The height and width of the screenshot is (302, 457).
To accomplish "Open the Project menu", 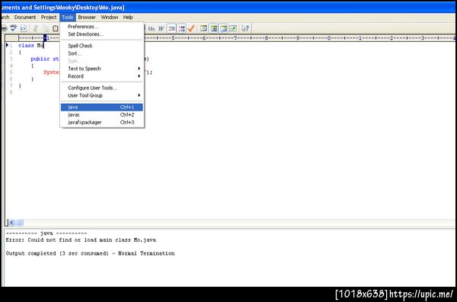I will click(49, 18).
